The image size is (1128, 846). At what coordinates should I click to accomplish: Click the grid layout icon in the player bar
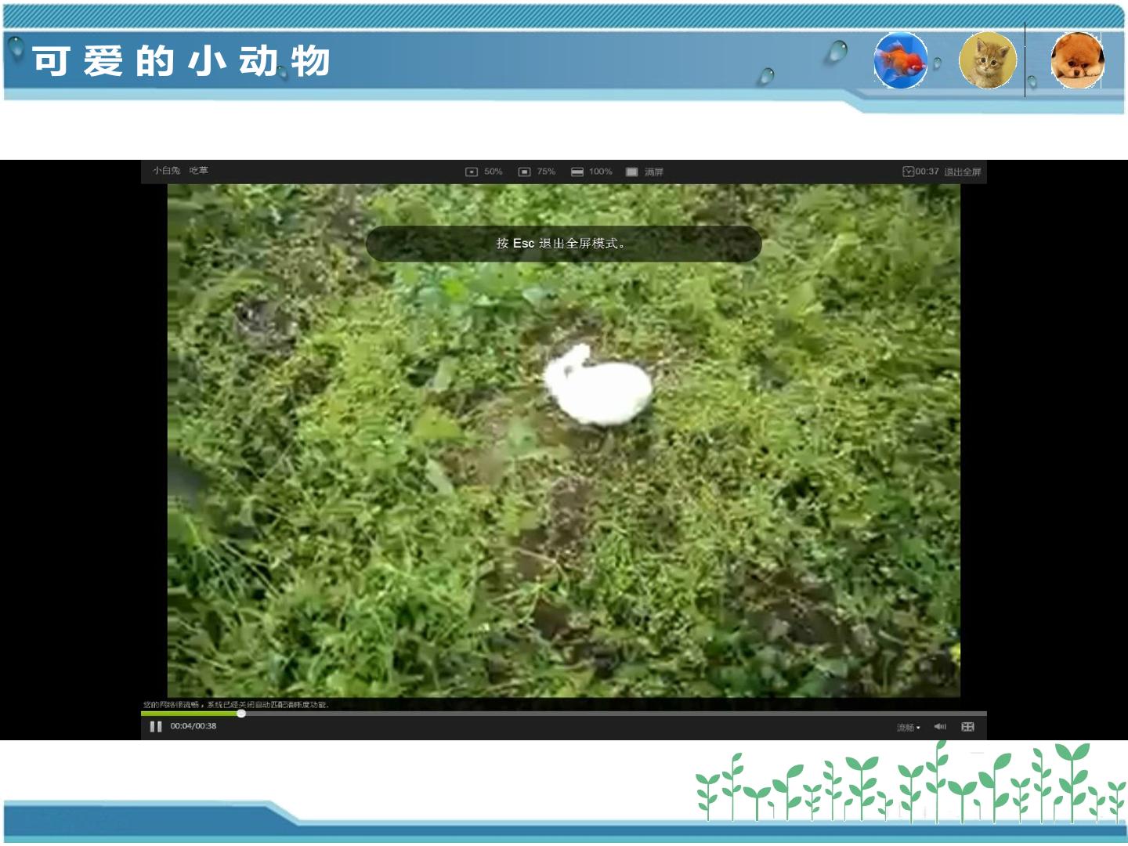click(x=967, y=727)
